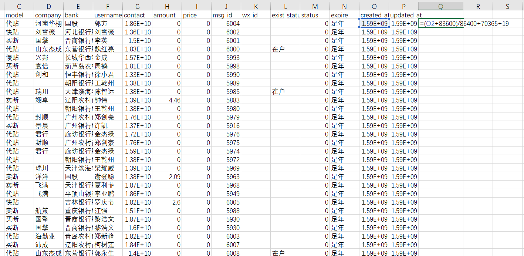The image size is (524, 256).
Task: Select msg_id cell 6008
Action: tap(226, 253)
